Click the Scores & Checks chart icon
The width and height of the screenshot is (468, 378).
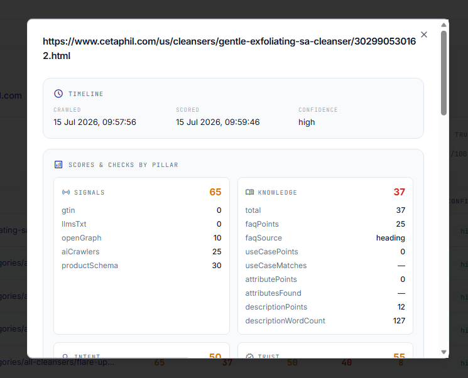[58, 165]
